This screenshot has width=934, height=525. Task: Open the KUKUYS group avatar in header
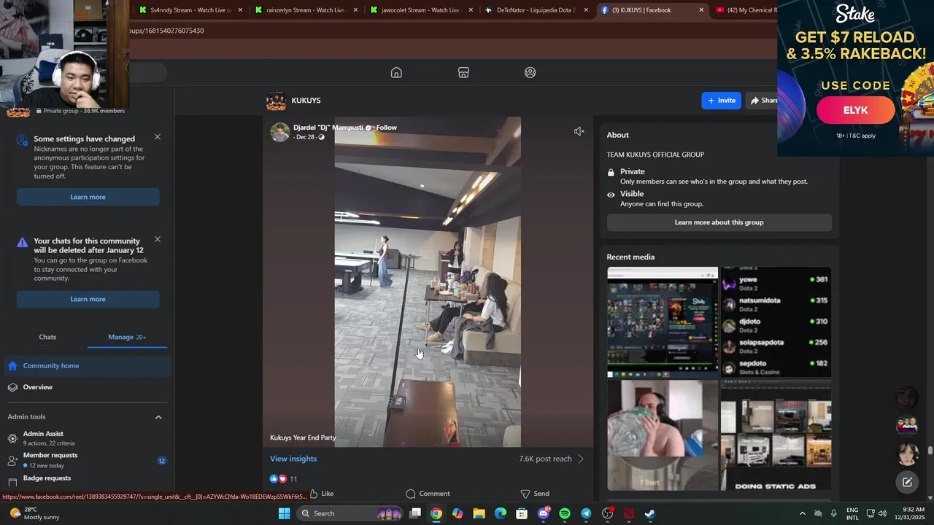pyautogui.click(x=276, y=101)
